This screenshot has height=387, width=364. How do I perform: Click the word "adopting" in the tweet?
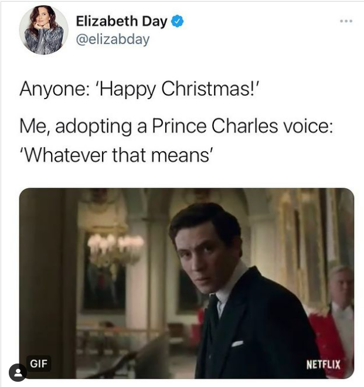point(94,127)
